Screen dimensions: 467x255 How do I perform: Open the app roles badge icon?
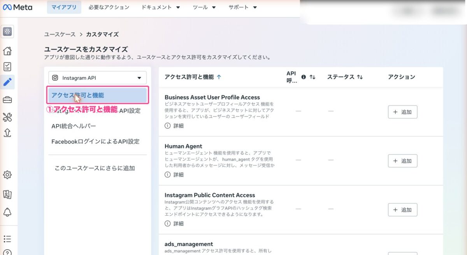pos(7,194)
